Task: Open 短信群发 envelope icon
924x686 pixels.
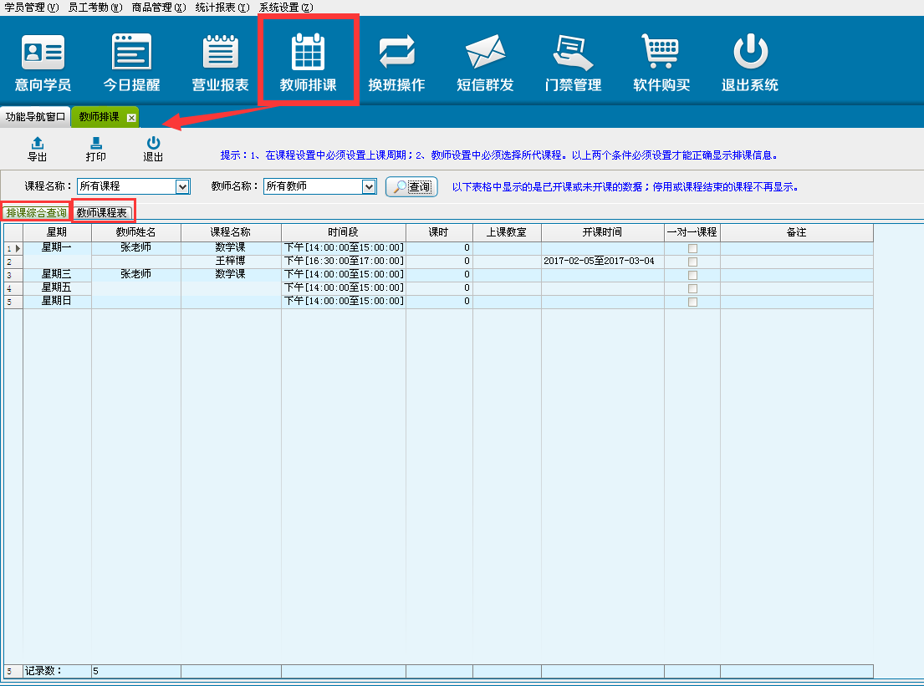Action: [x=485, y=53]
